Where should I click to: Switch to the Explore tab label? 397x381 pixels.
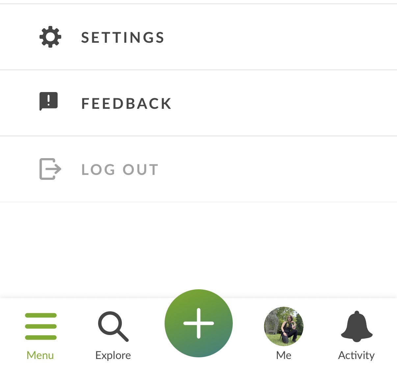[x=113, y=355]
